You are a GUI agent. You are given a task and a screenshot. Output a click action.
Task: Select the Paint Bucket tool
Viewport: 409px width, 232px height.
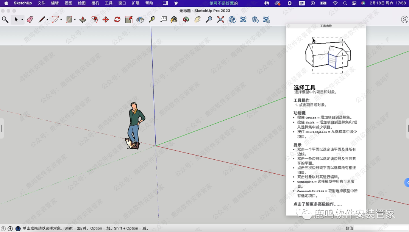pyautogui.click(x=174, y=19)
